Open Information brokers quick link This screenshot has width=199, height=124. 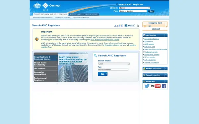point(152,55)
